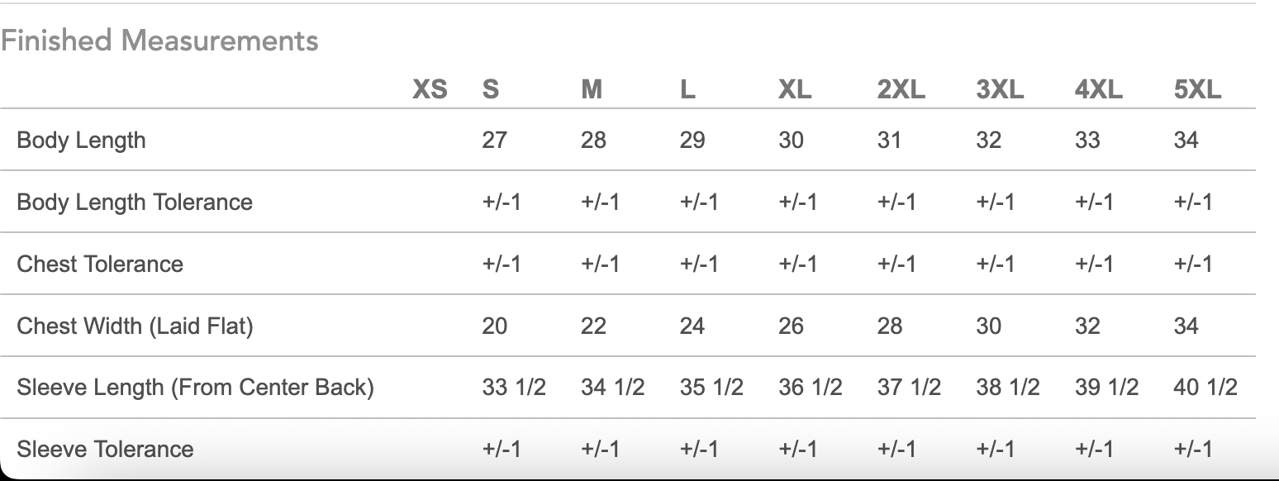Select the 5XL size column header
The height and width of the screenshot is (481, 1279).
tap(1197, 89)
